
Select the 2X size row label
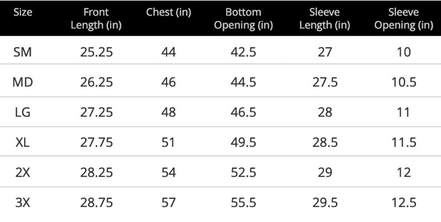pyautogui.click(x=23, y=172)
